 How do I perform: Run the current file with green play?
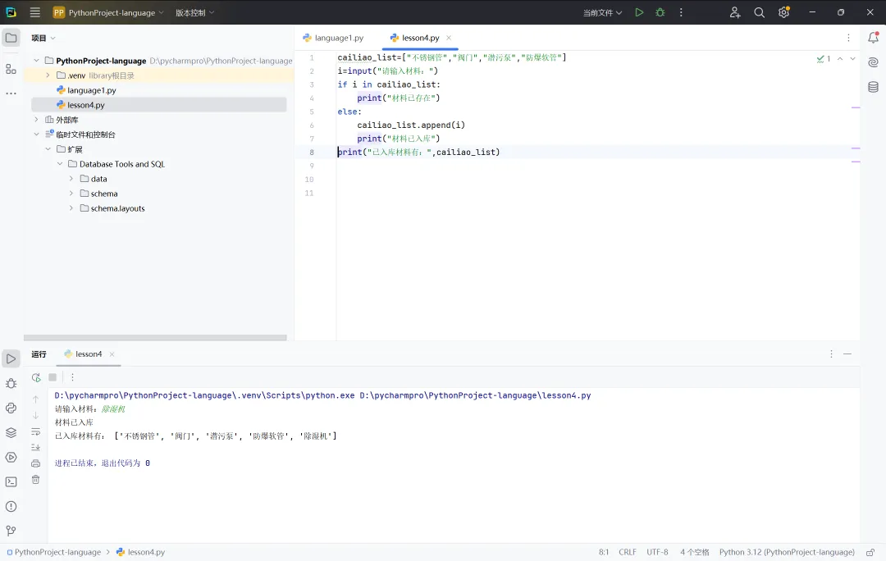pos(639,12)
